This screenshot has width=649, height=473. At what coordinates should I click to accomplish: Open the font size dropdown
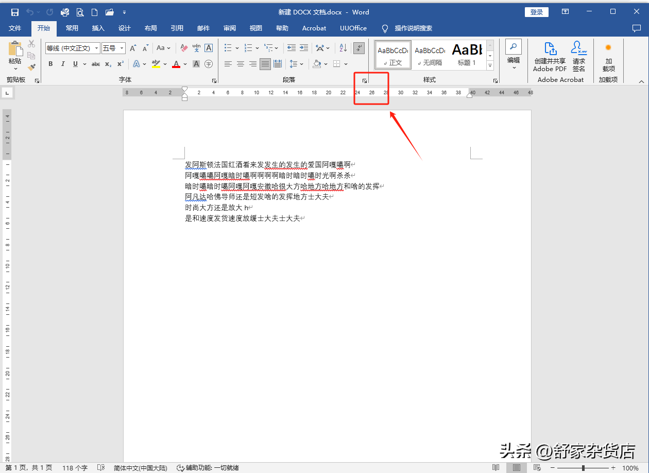point(122,48)
